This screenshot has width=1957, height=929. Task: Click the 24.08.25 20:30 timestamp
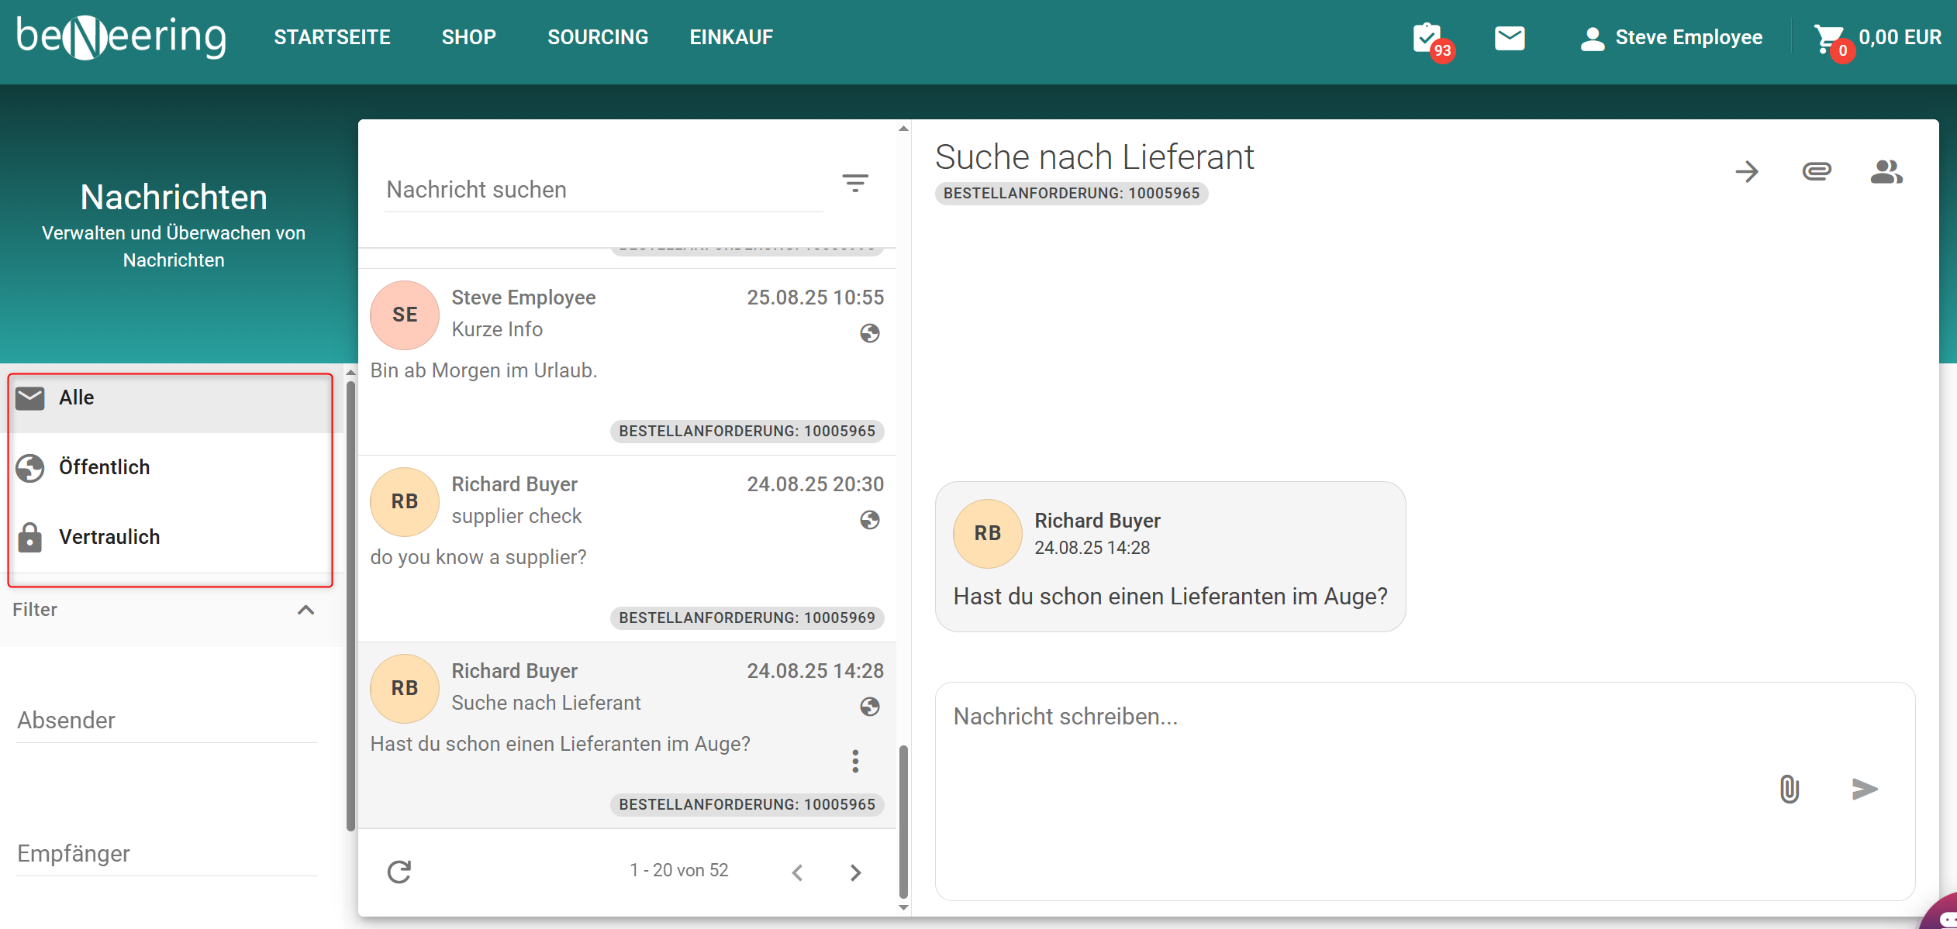point(815,484)
